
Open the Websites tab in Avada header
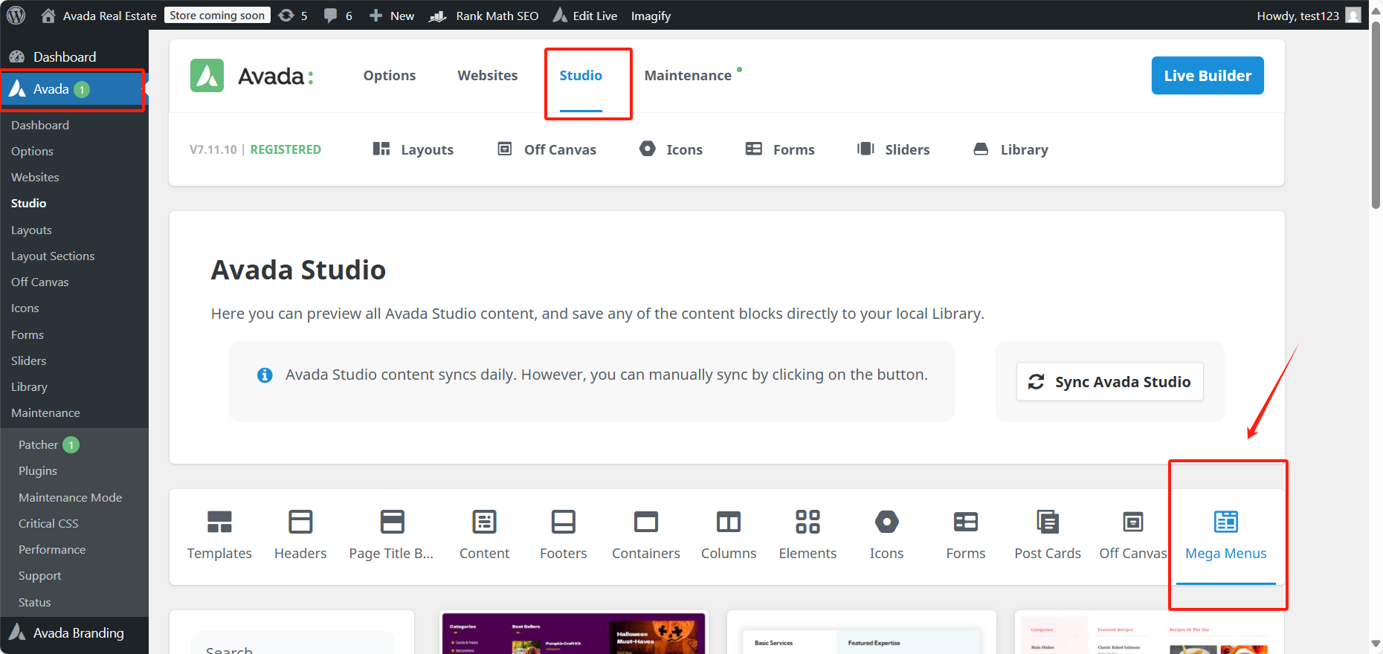tap(487, 76)
